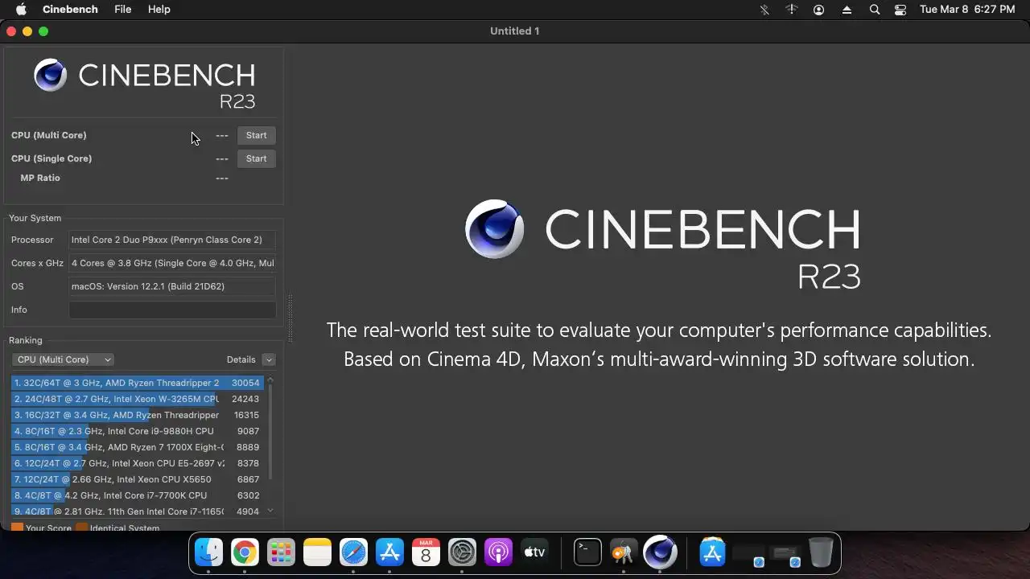Click the ranking list scroll-down arrow
The width and height of the screenshot is (1030, 579).
[x=270, y=511]
